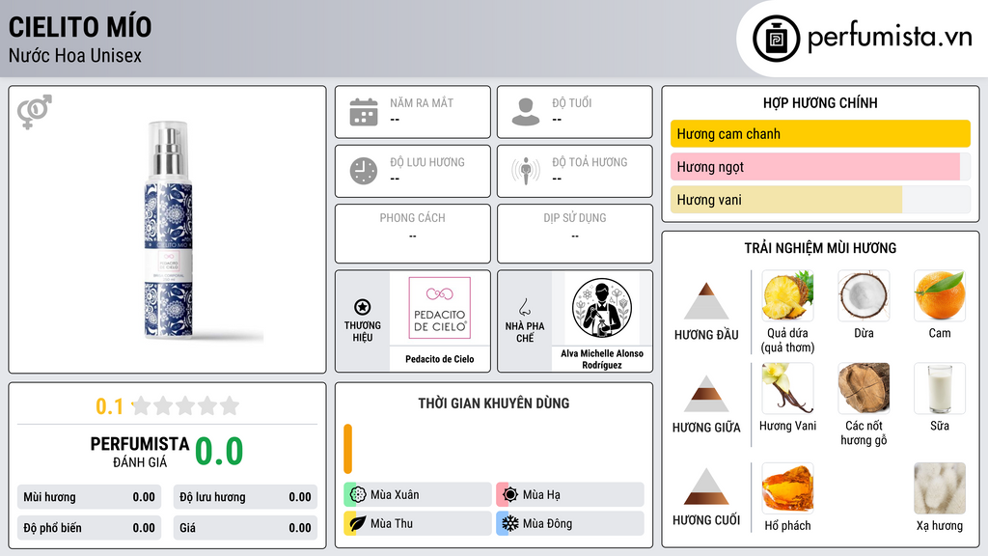Click the perfumista.vn bottle logo icon

(776, 39)
